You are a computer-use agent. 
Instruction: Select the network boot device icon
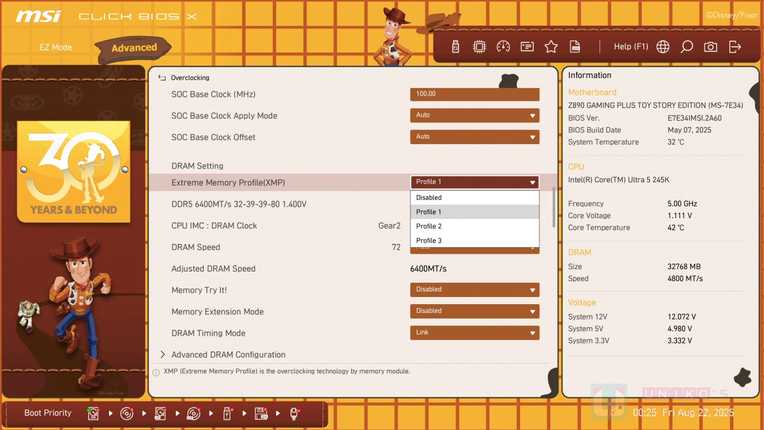click(294, 413)
